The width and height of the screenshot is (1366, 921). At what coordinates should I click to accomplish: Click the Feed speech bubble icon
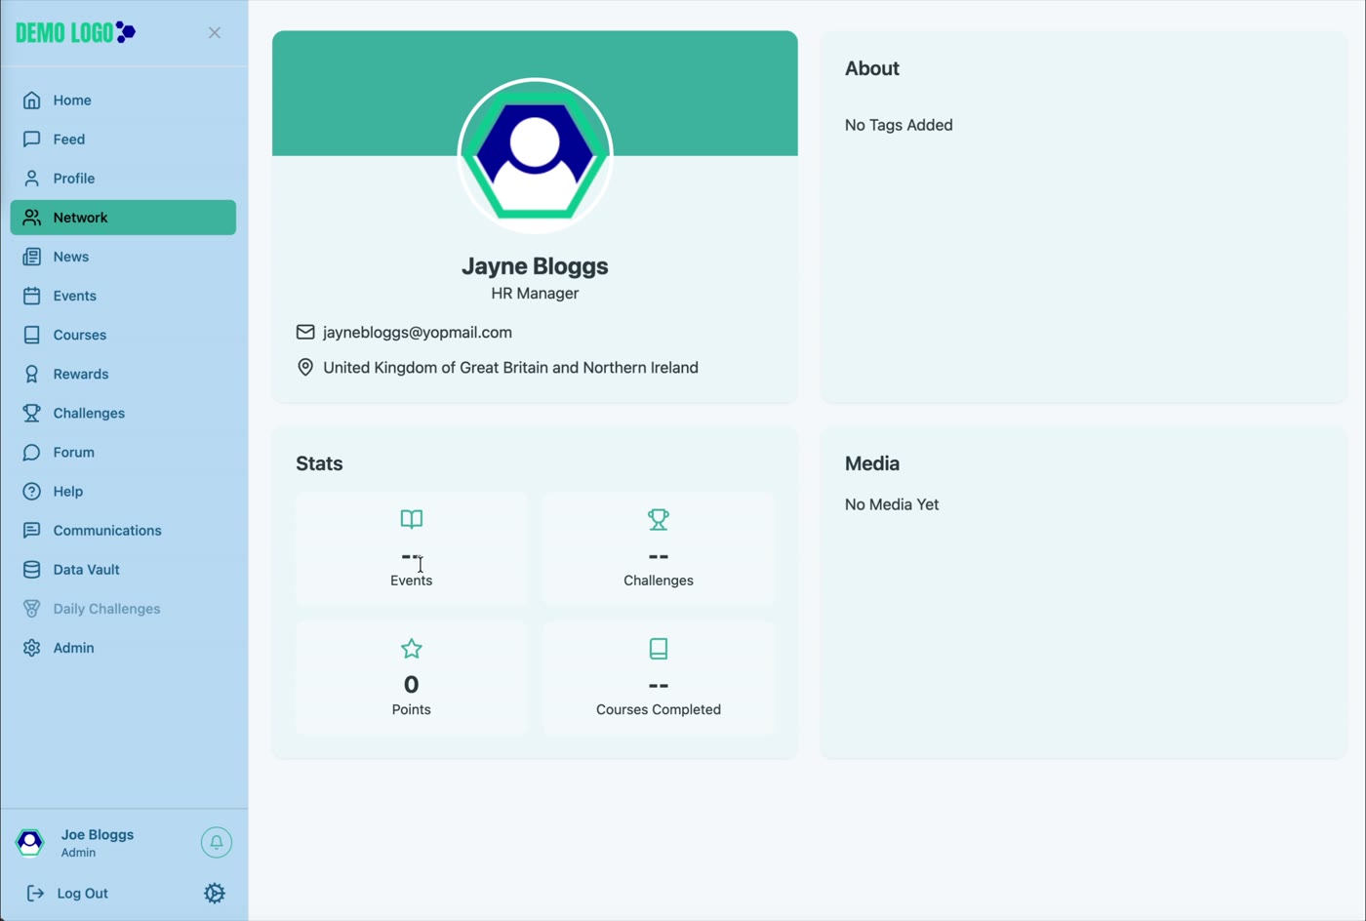click(32, 140)
